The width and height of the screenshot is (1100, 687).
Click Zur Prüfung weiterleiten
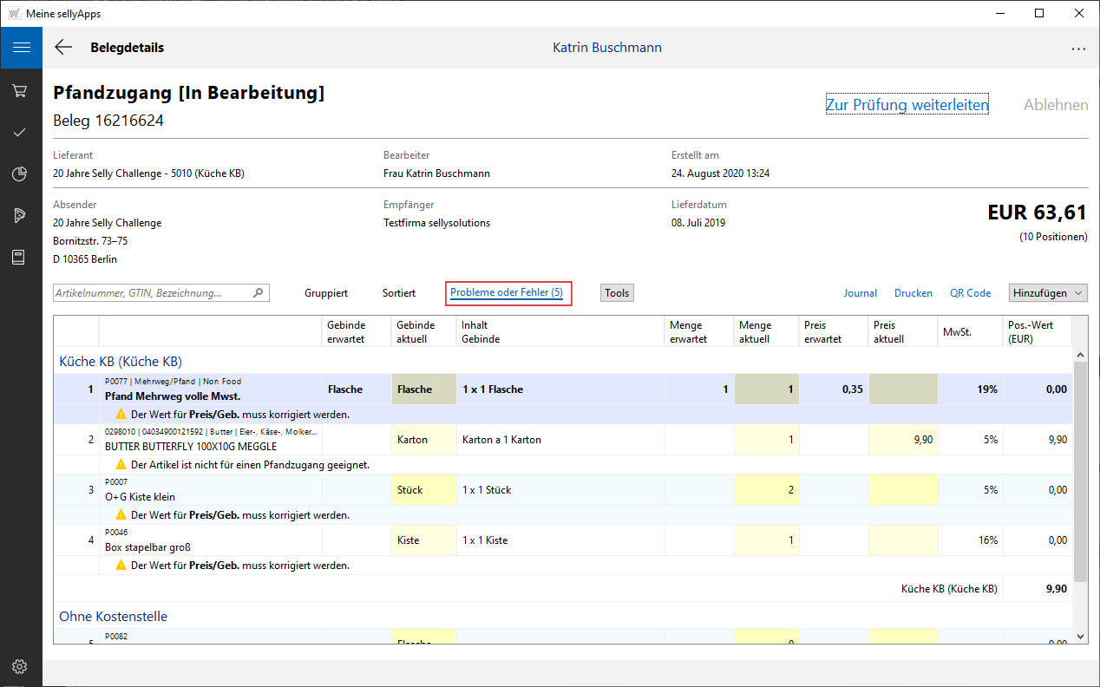coord(907,105)
